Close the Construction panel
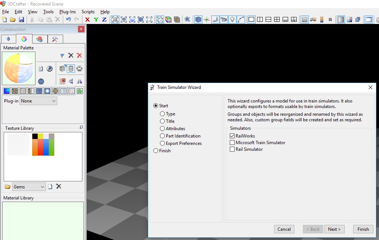This screenshot has height=240, width=379. (x=81, y=29)
